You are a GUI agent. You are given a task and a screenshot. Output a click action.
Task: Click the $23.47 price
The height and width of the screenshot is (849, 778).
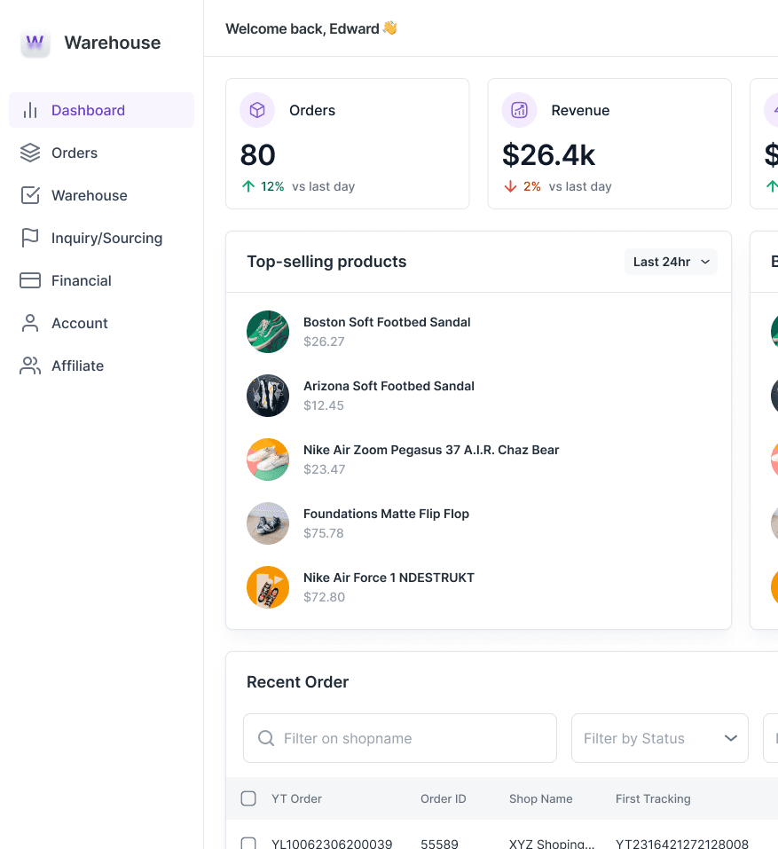click(325, 469)
